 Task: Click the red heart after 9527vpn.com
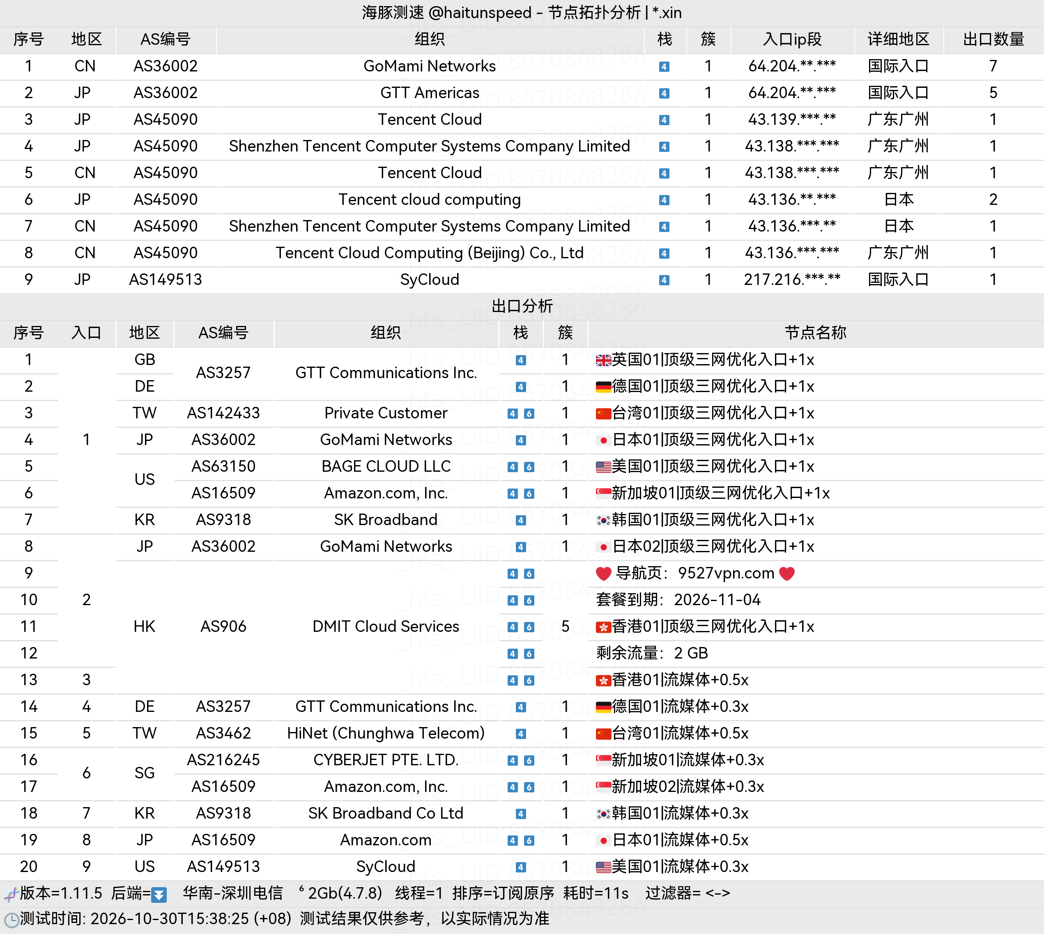tap(787, 574)
